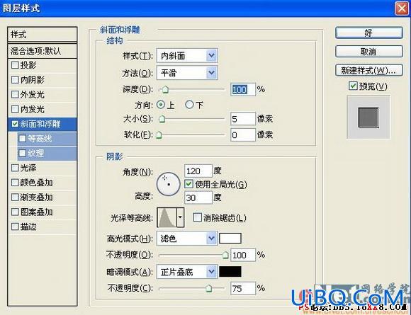The image size is (411, 315).
Task: Close the 图层样式 dialog
Action: pos(401,8)
